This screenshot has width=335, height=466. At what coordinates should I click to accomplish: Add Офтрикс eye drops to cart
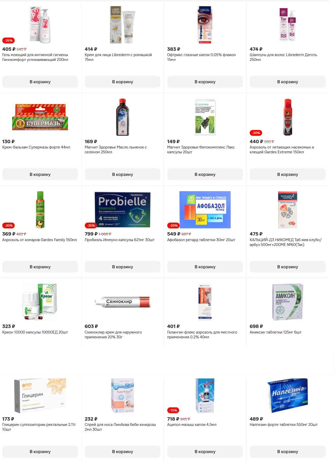205,82
